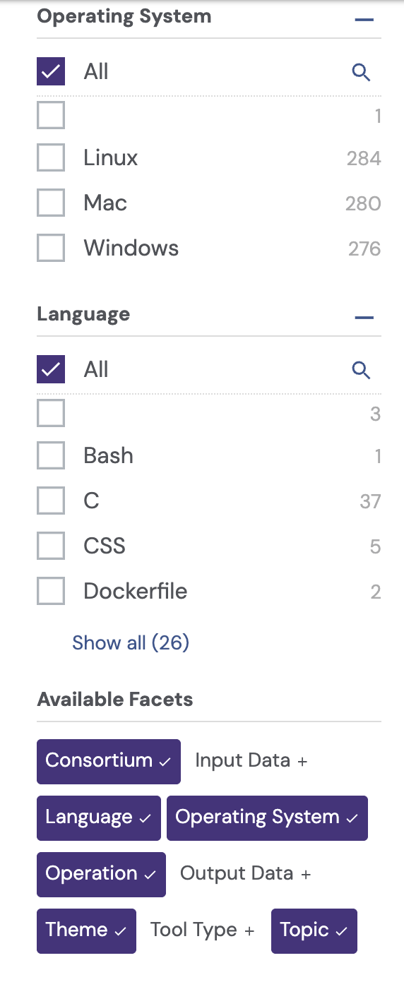Select the Windows operating system filter
This screenshot has width=404, height=994.
51,248
